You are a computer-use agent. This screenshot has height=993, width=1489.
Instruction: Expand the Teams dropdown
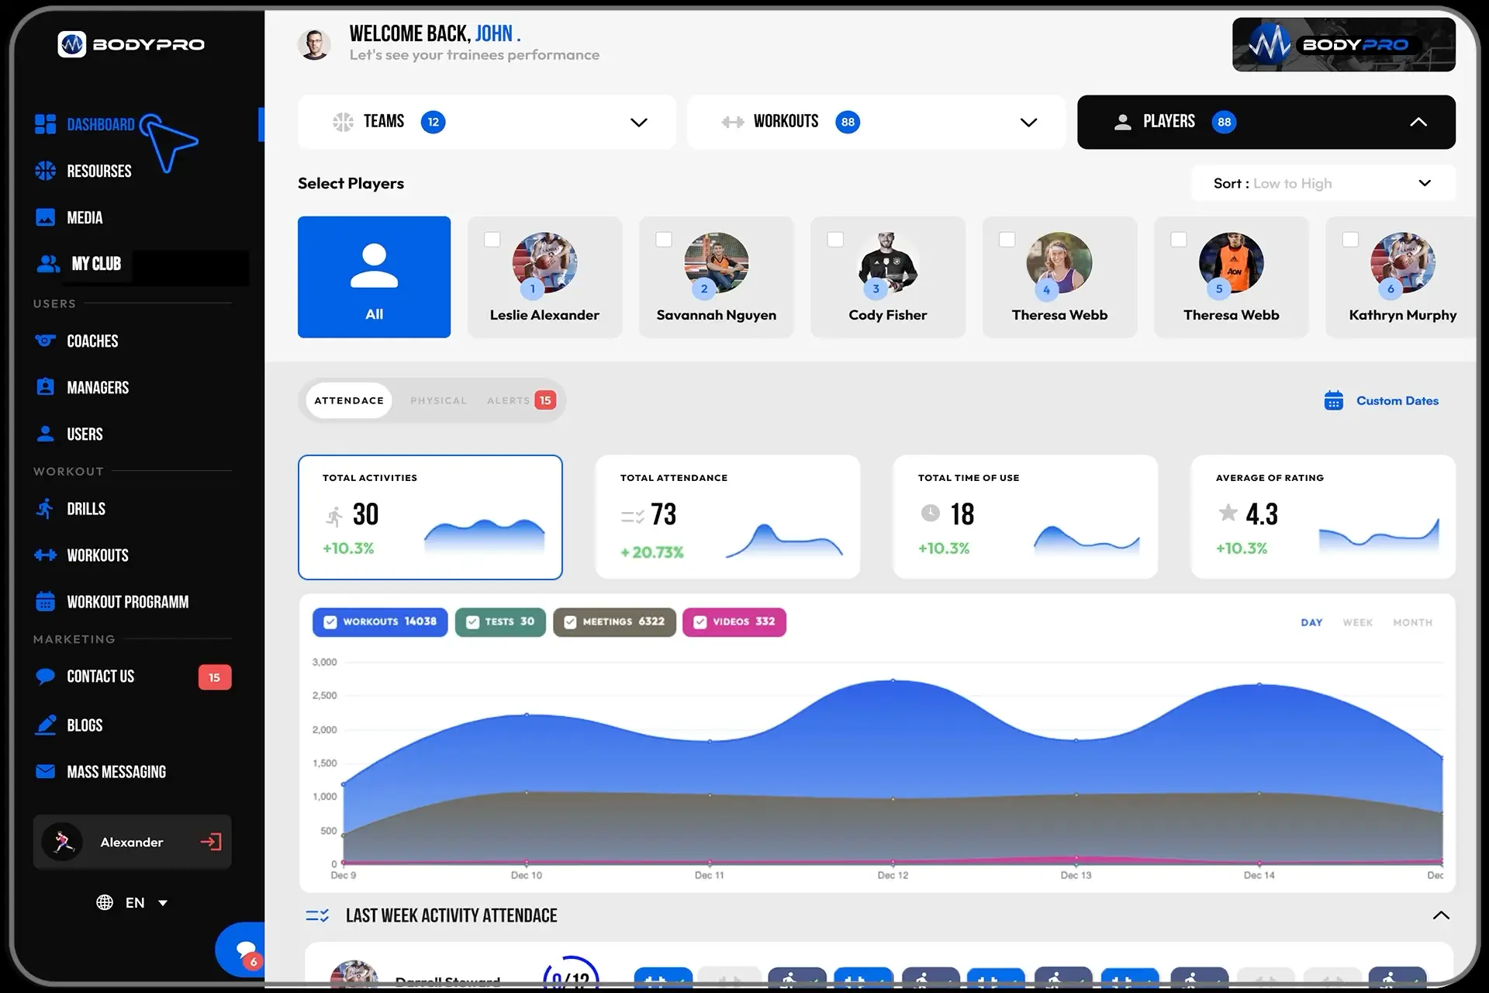click(638, 123)
